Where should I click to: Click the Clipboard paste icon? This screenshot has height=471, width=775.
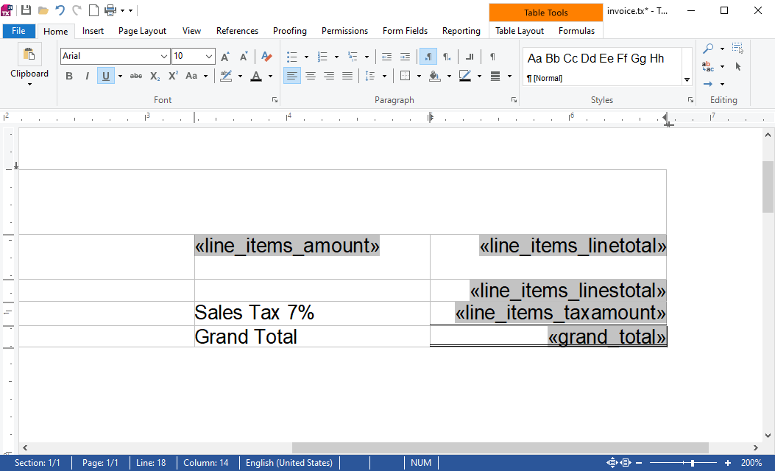(29, 54)
